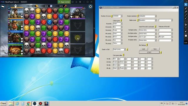Click the system tray clock
Image resolution: width=188 pixels, height=106 pixels.
pos(182,103)
